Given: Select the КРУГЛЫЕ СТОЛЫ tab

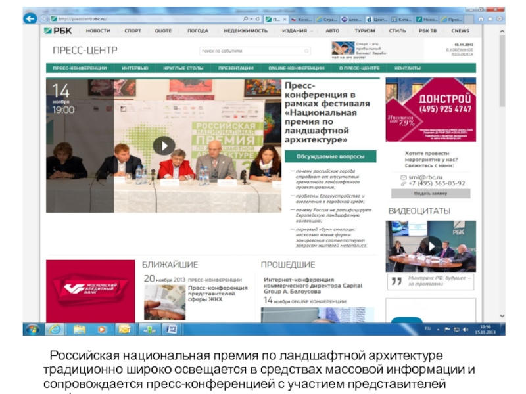Looking at the screenshot, I should point(183,68).
